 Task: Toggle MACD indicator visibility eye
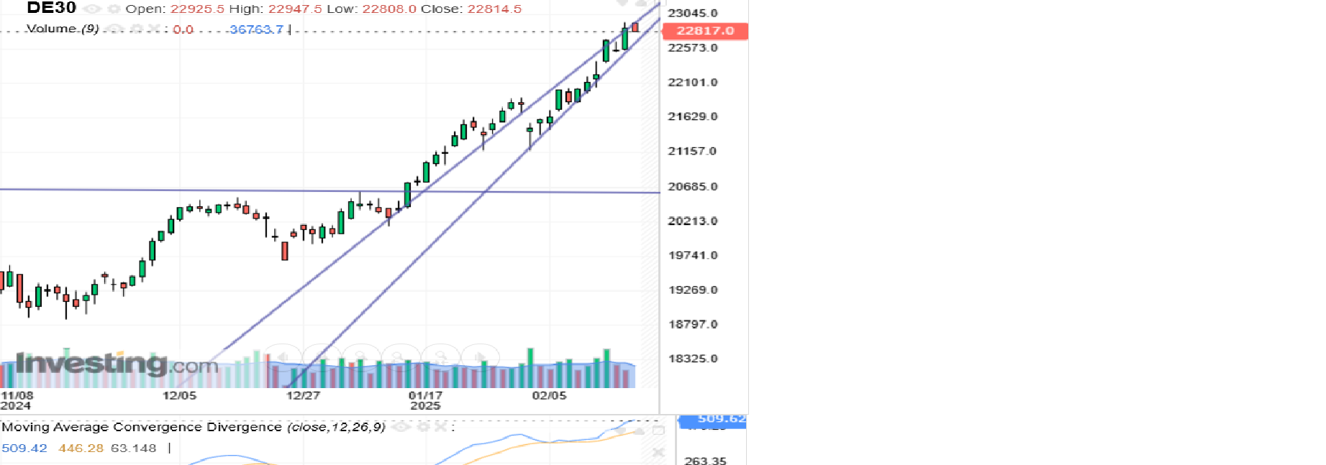click(401, 427)
